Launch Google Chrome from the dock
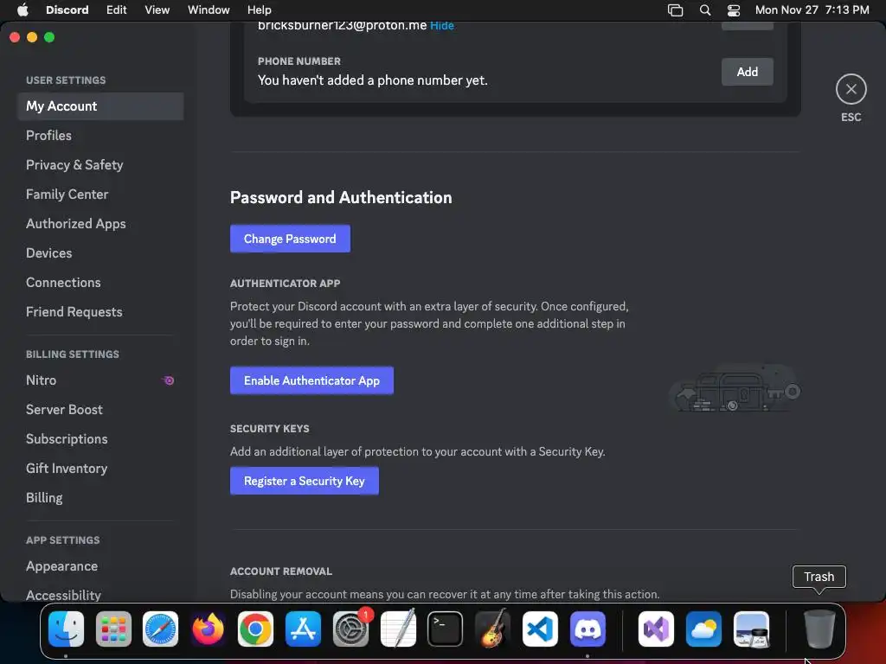The width and height of the screenshot is (886, 664). coord(255,629)
